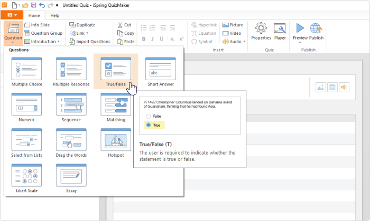Add audio to slide via speaker icon
Viewport: 370px width, 221px height.
[x=344, y=88]
